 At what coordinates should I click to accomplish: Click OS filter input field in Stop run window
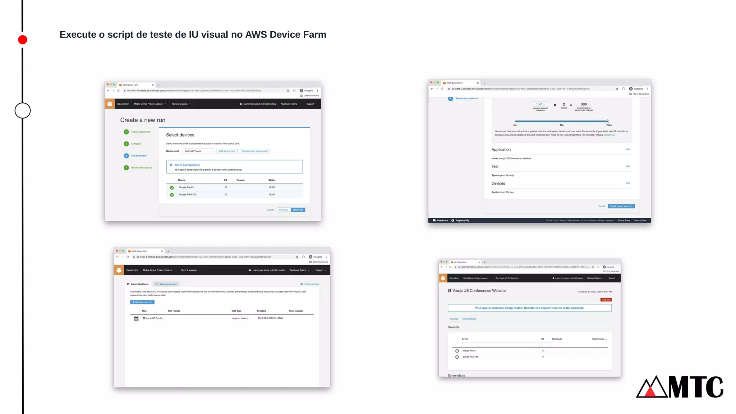coord(546,345)
